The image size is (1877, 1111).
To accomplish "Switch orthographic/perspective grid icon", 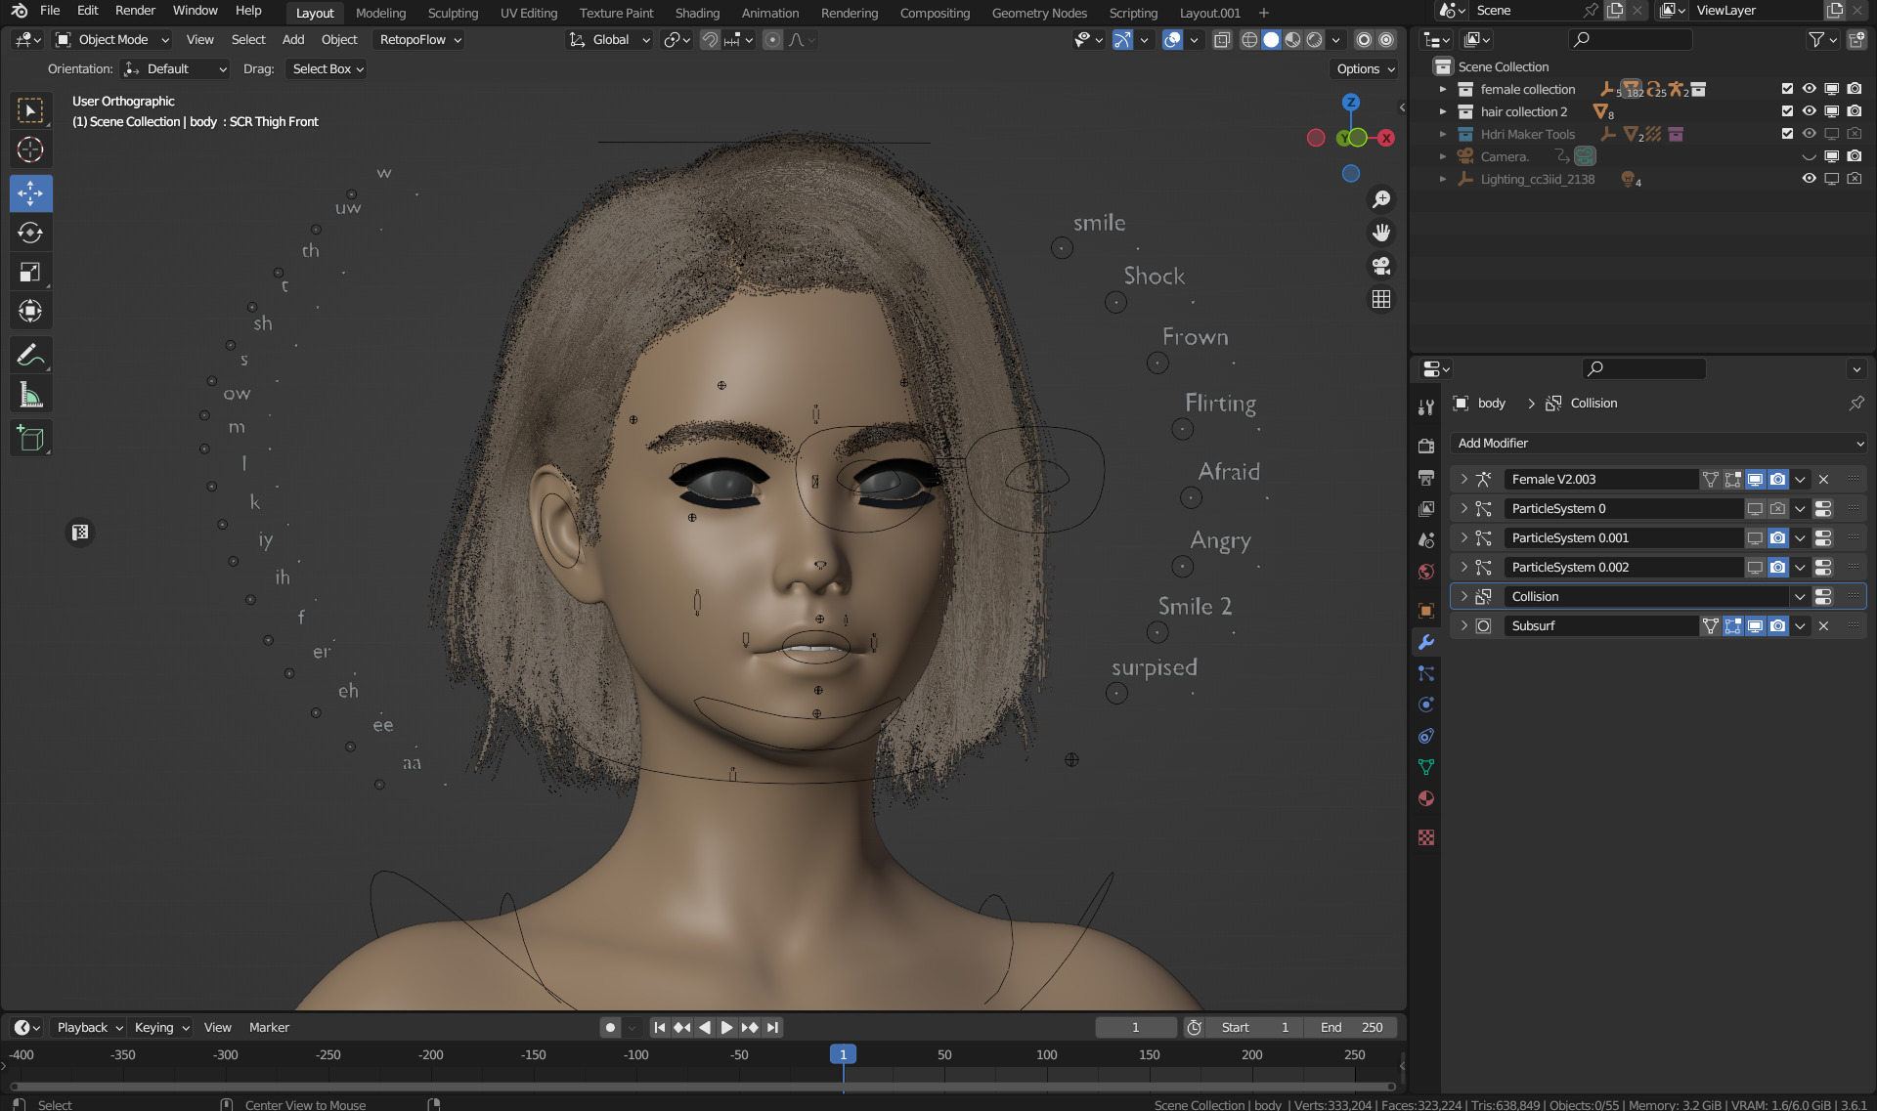I will click(x=1381, y=299).
